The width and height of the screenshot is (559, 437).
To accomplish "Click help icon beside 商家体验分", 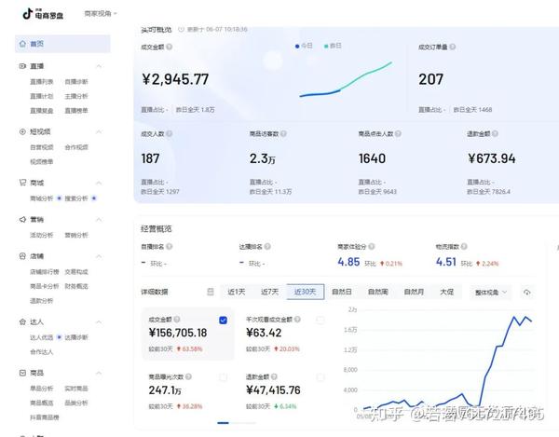I will click(x=372, y=246).
